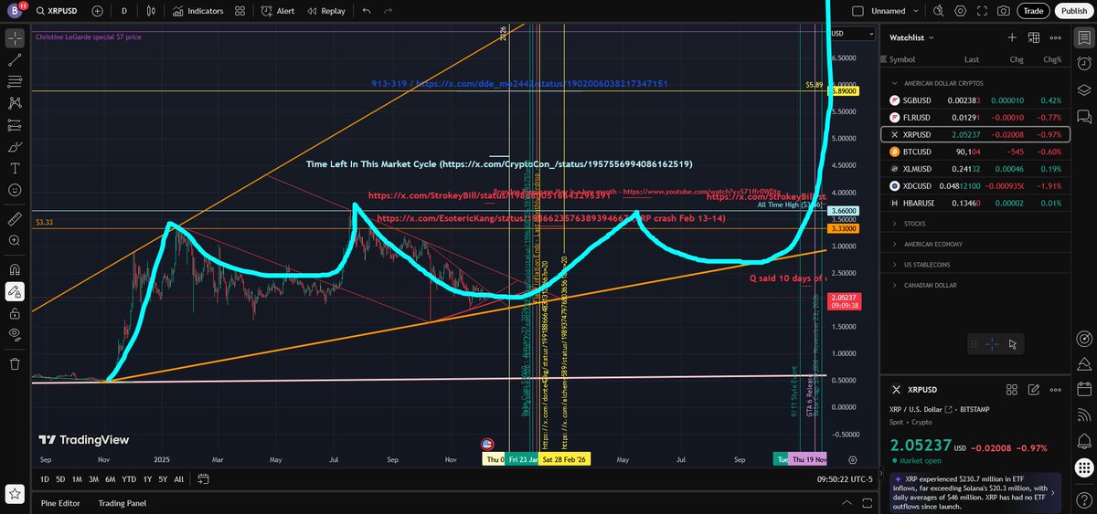Create a new Alert
The width and height of the screenshot is (1097, 514).
278,11
